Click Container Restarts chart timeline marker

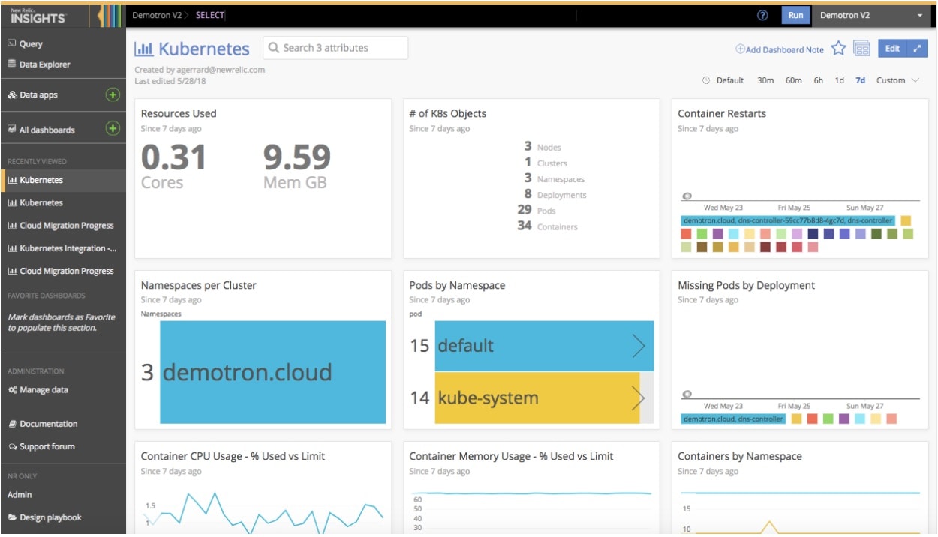[x=686, y=196]
